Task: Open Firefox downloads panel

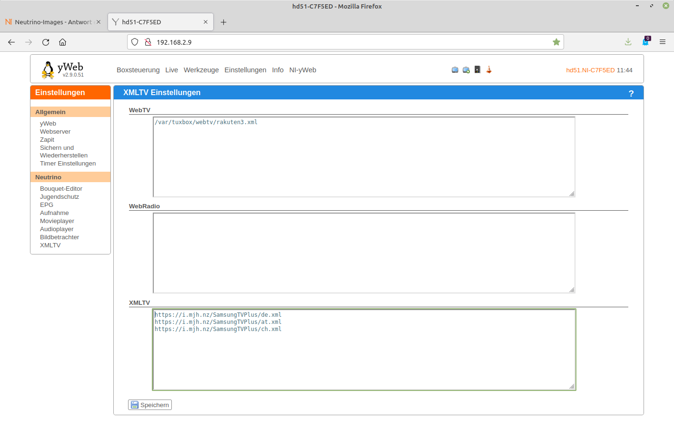Action: point(628,42)
